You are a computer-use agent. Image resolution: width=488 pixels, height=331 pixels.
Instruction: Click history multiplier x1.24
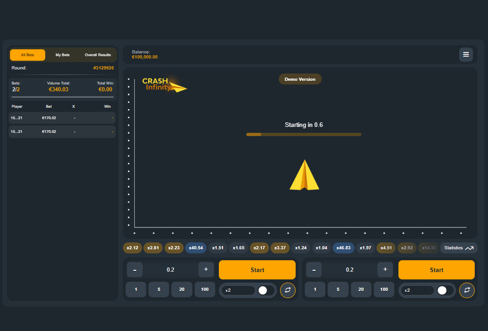point(301,248)
